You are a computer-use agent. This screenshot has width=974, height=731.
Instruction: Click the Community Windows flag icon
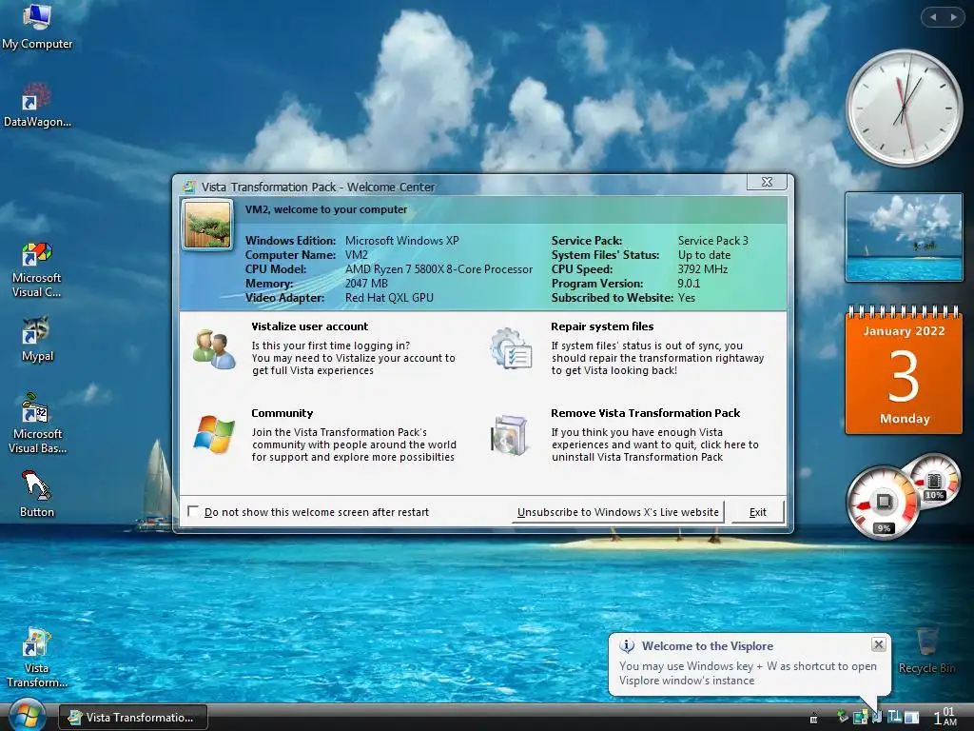click(x=214, y=434)
